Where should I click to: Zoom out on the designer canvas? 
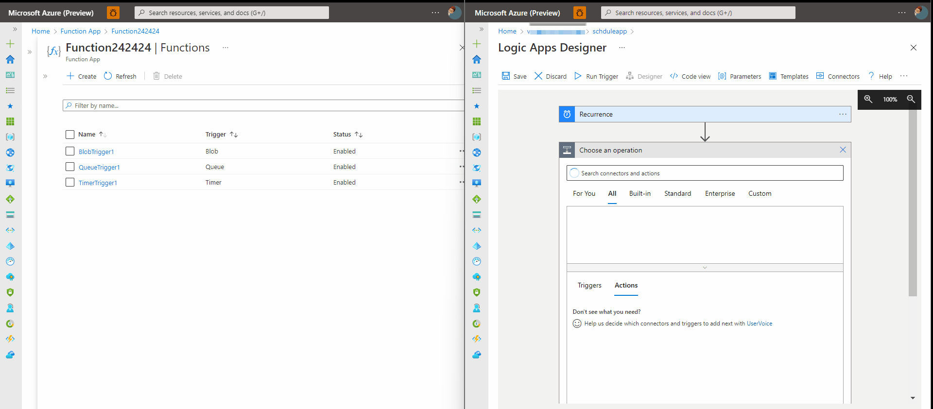911,99
